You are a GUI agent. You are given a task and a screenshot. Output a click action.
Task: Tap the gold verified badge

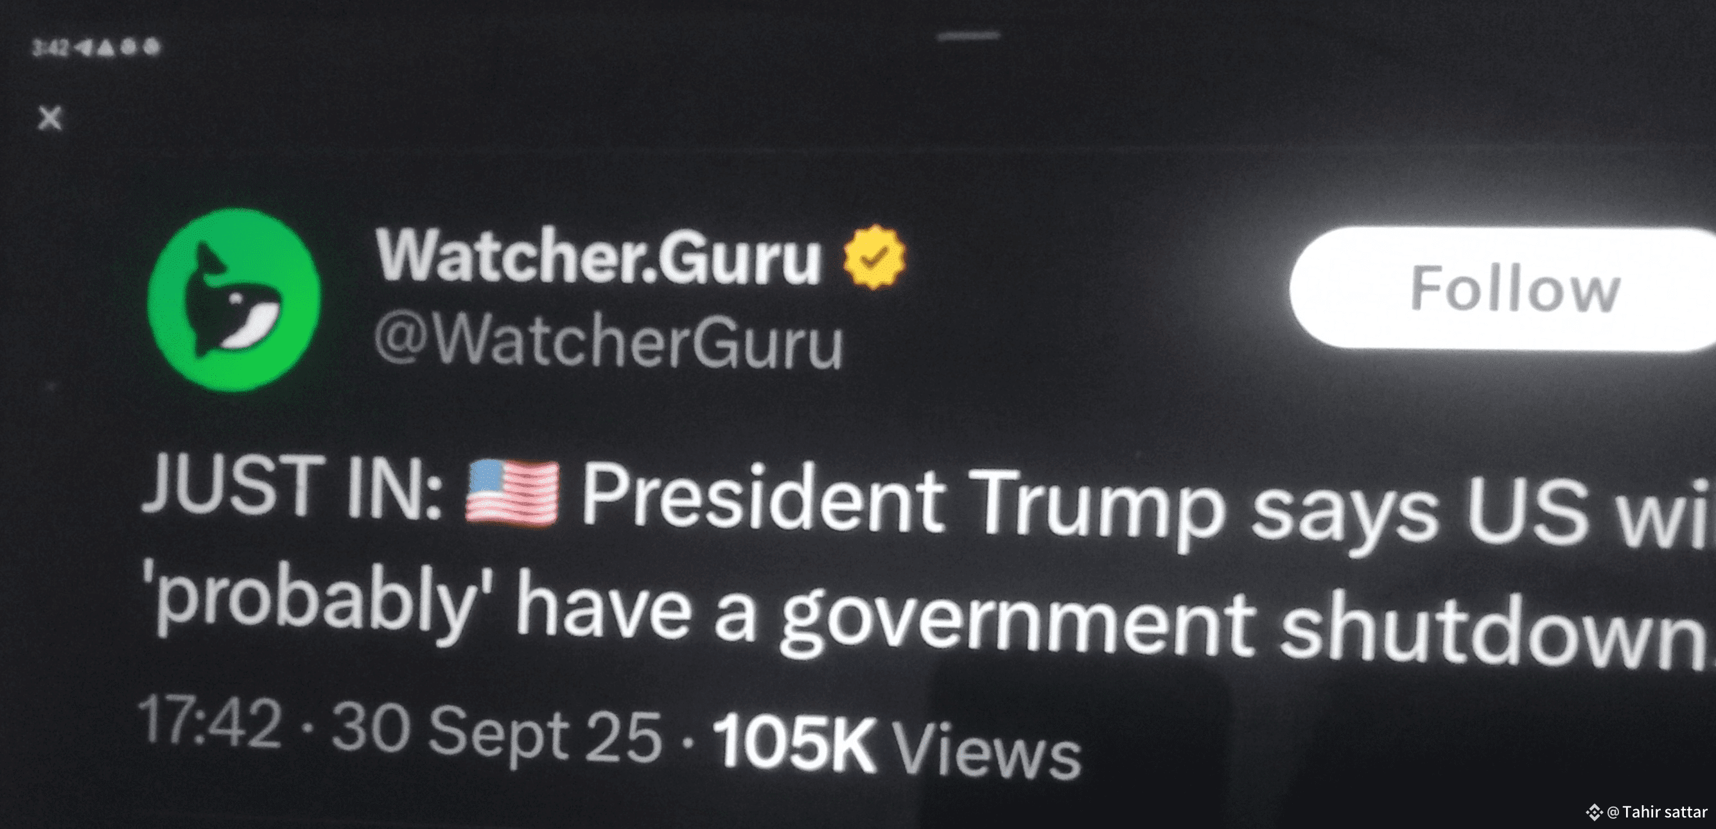pos(875,257)
